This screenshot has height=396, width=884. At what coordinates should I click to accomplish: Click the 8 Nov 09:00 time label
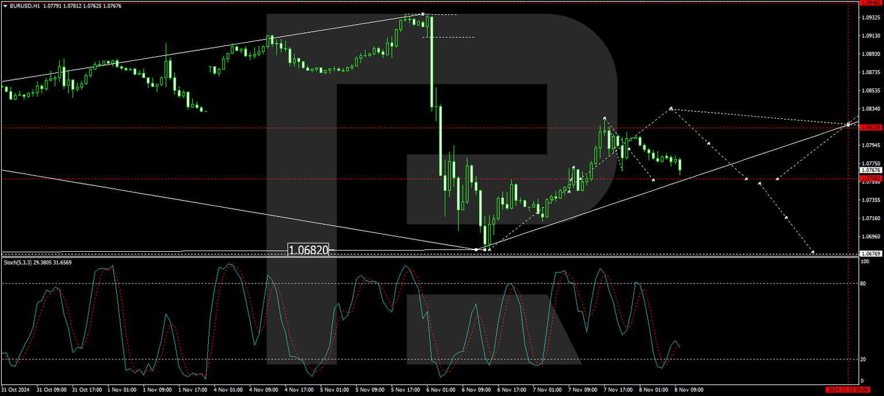click(689, 390)
